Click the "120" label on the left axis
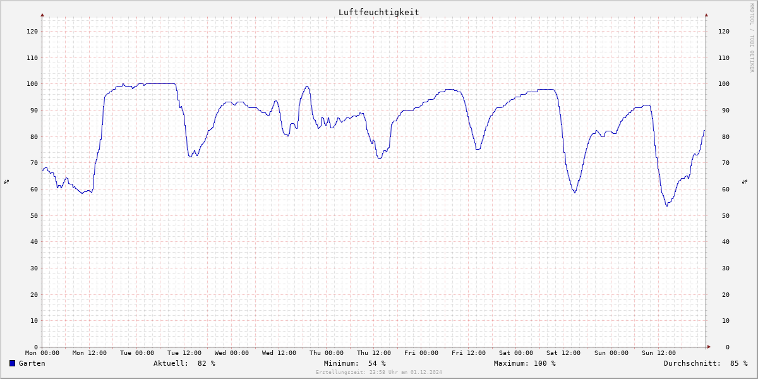The height and width of the screenshot is (379, 758). coord(32,32)
